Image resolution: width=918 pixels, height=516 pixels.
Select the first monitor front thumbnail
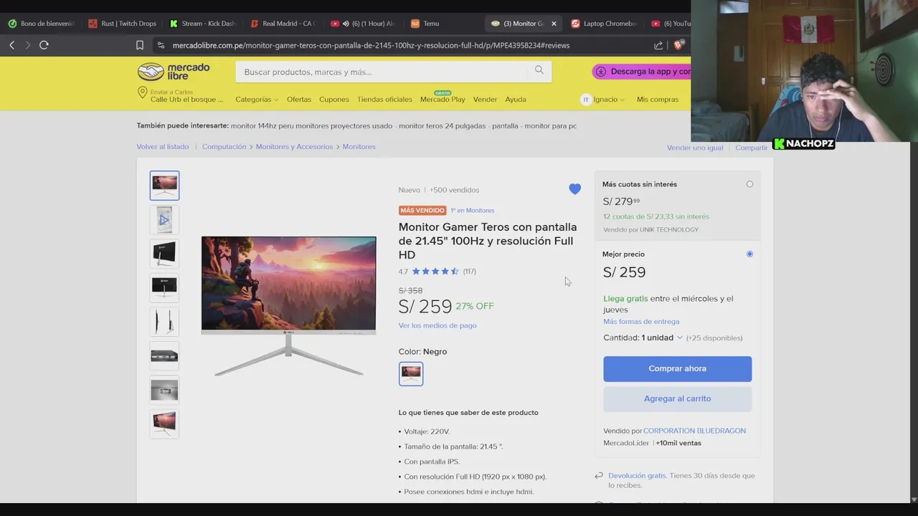coord(164,186)
